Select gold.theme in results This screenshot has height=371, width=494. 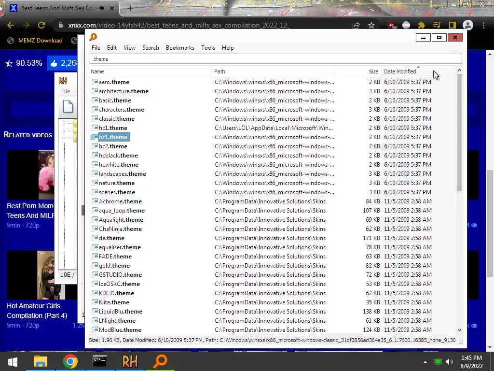(x=114, y=266)
